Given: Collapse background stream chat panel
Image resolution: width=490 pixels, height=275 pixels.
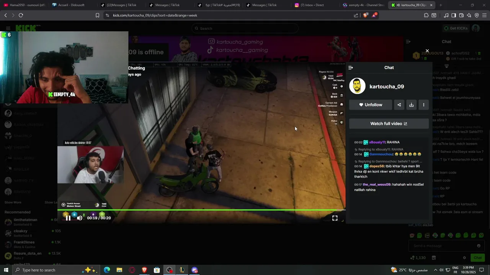Looking at the screenshot, I should (x=408, y=42).
